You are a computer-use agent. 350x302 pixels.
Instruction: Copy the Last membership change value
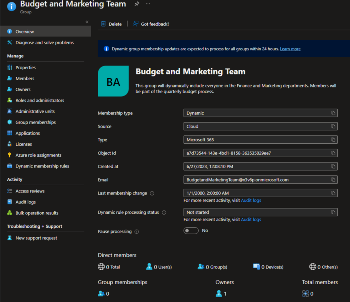[x=333, y=193]
